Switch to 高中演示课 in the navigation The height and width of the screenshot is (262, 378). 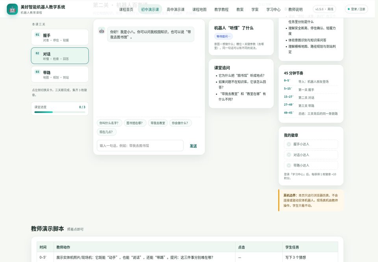coord(176,9)
